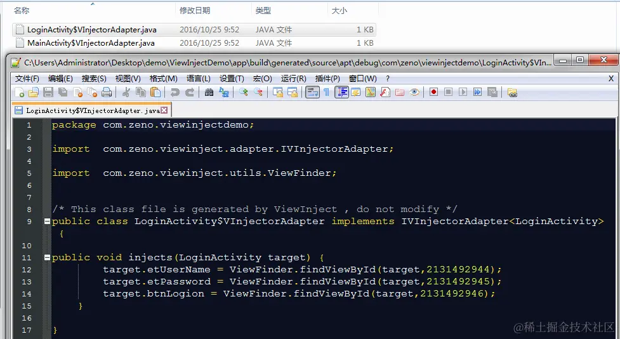This screenshot has width=620, height=339.
Task: Print the document via the printer icon
Action: click(107, 93)
